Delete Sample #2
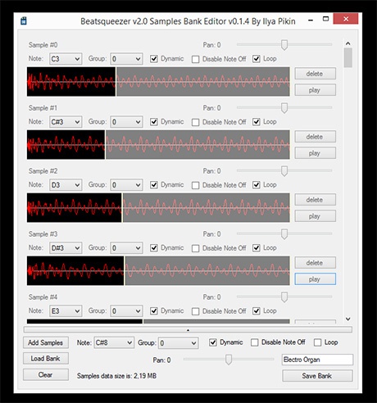Viewport: 377px width, 403px height. pos(315,200)
